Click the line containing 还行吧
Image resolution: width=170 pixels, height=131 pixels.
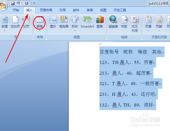[x=128, y=94]
